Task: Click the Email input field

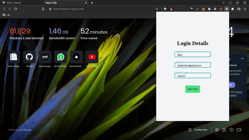Action: (x=193, y=65)
